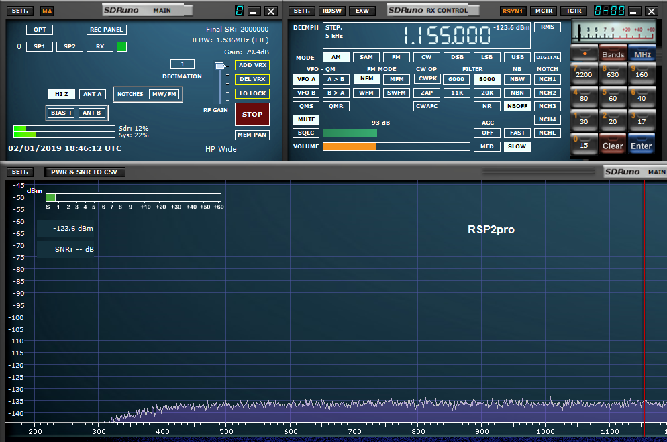This screenshot has height=442, width=667.
Task: Adjust the squelch level green slider
Action: click(x=397, y=133)
